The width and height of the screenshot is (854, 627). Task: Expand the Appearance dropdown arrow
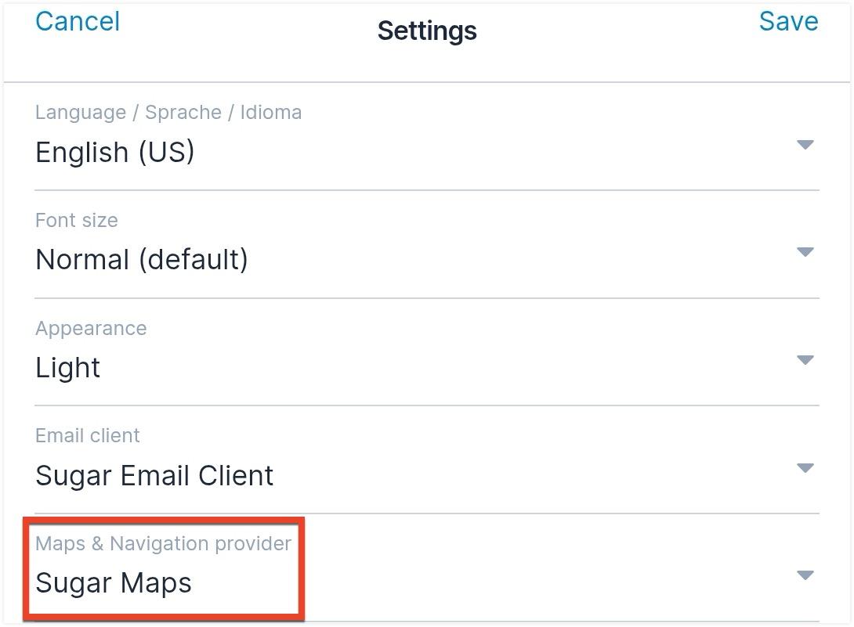tap(805, 360)
